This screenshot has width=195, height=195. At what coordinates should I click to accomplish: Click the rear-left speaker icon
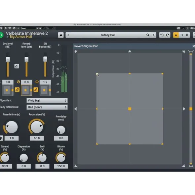pos(76,166)
